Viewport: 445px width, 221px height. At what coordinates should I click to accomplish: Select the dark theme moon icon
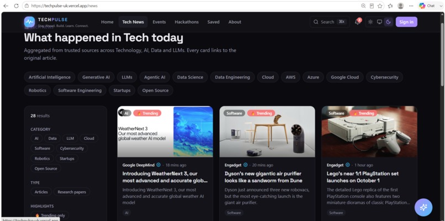coord(388,22)
